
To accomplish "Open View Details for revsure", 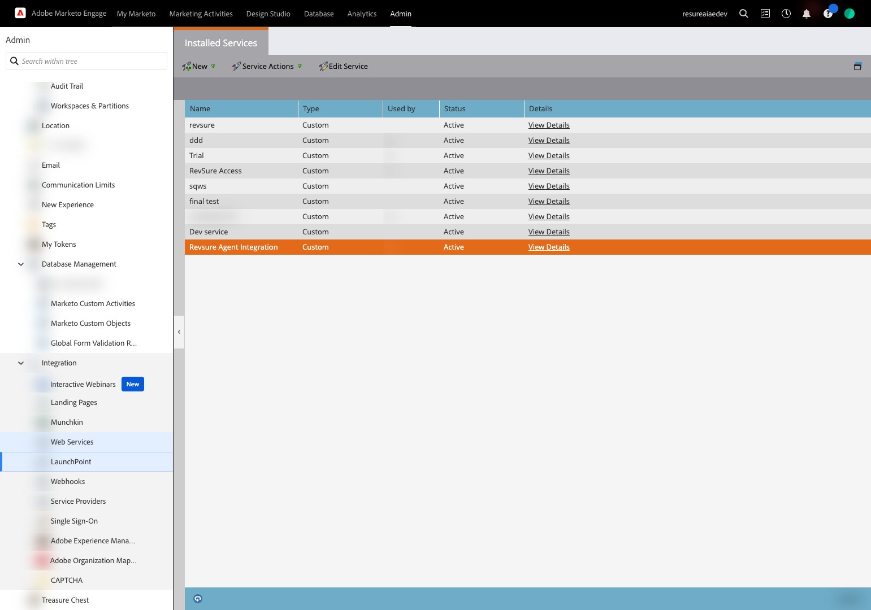I will 549,125.
